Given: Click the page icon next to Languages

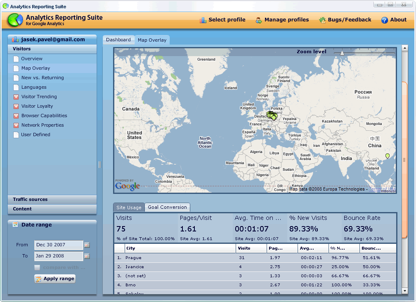Looking at the screenshot, I should pyautogui.click(x=16, y=87).
